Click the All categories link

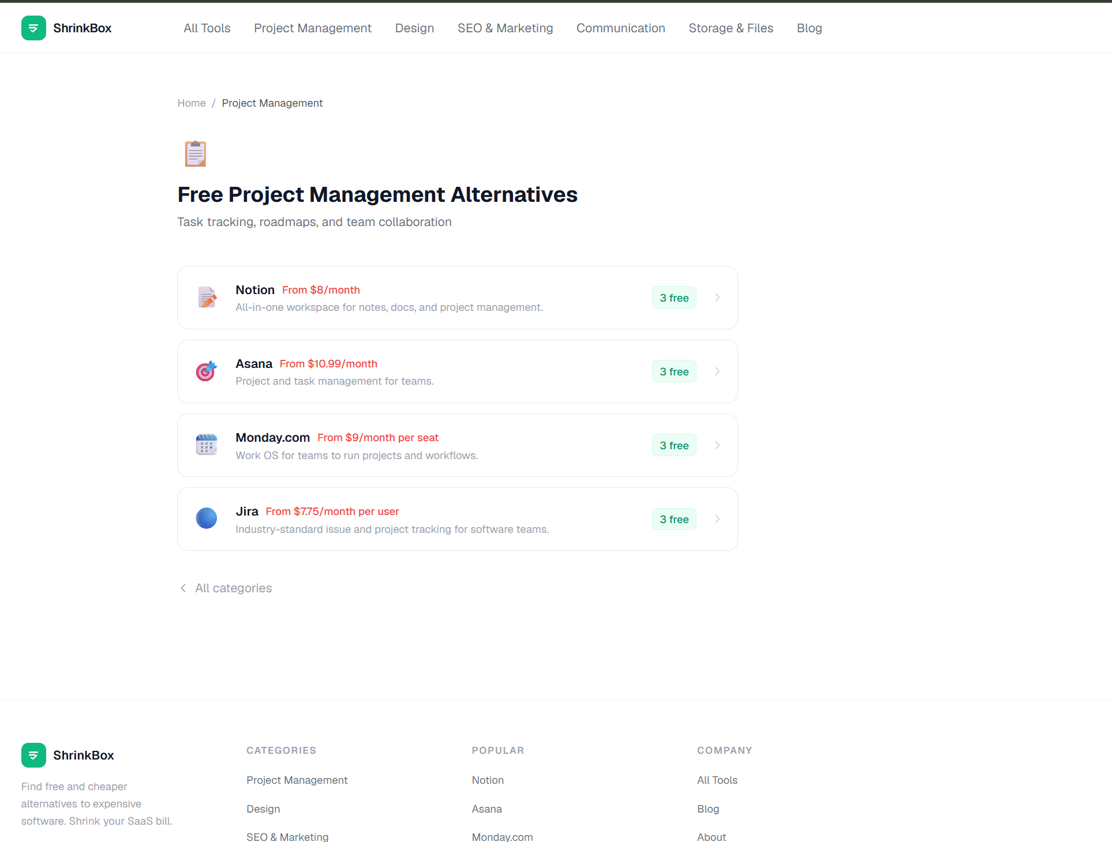(234, 588)
